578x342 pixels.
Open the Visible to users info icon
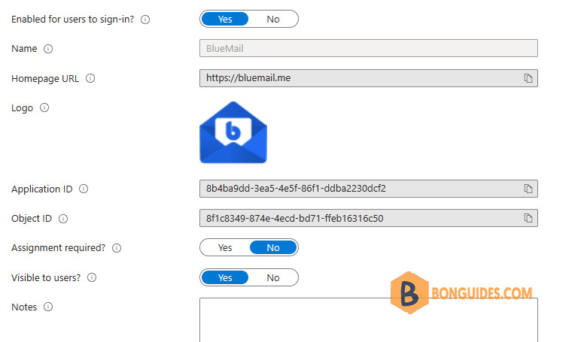coord(92,277)
